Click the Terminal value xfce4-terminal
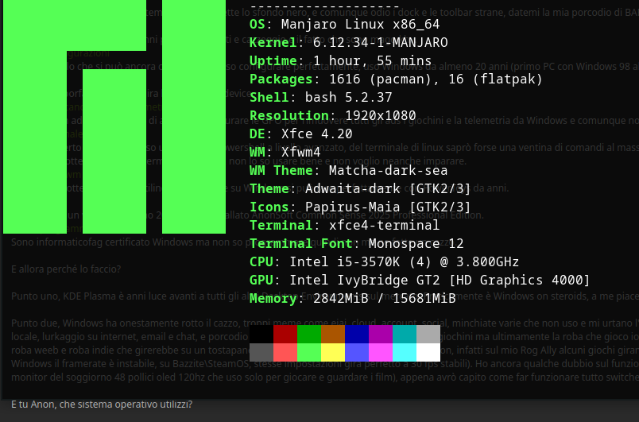 (385, 225)
